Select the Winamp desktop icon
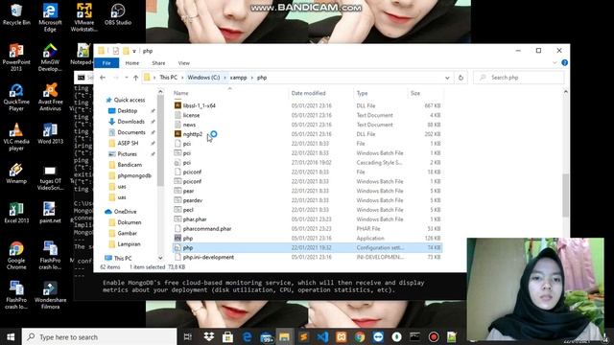Image resolution: width=614 pixels, height=345 pixels. click(x=16, y=173)
